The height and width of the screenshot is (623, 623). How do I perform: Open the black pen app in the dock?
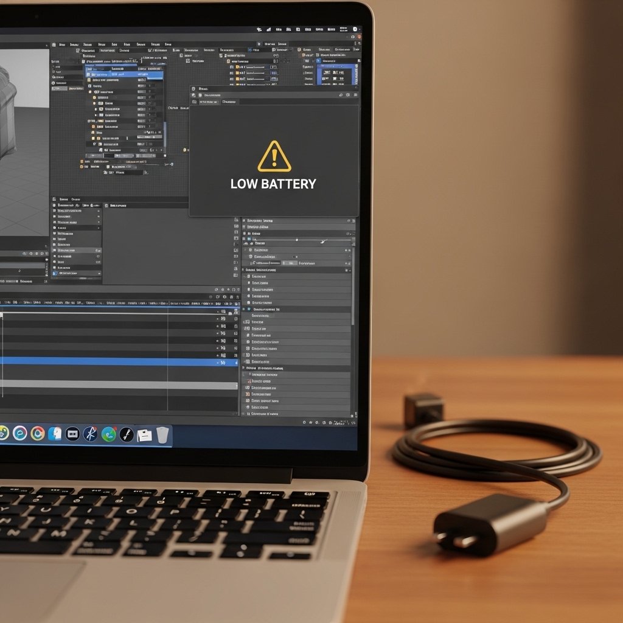[x=127, y=434]
